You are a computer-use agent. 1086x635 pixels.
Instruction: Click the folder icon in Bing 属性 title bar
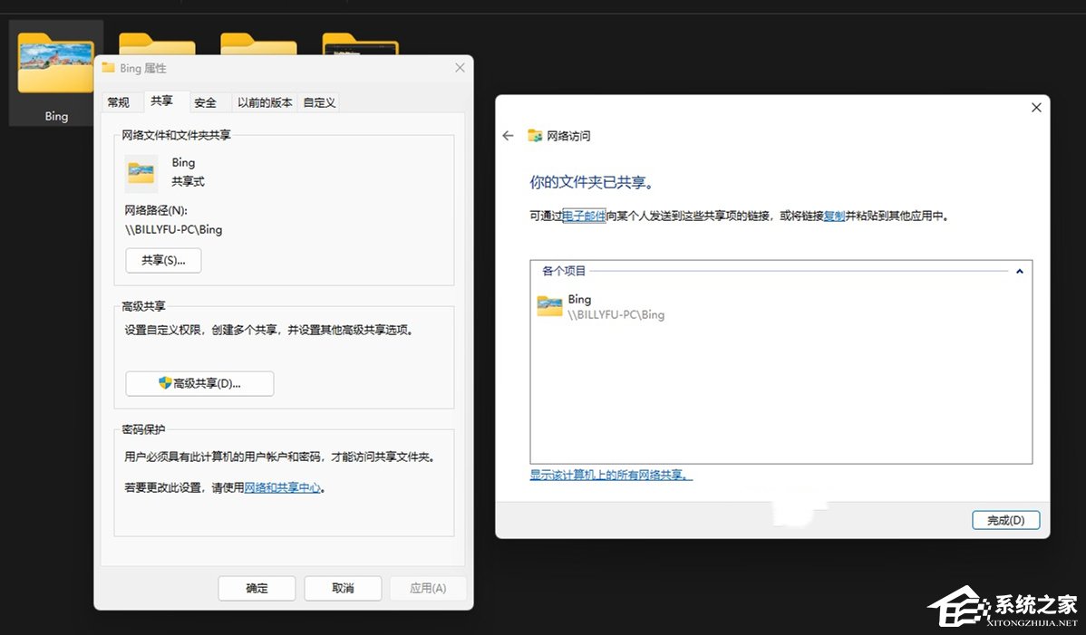[109, 67]
